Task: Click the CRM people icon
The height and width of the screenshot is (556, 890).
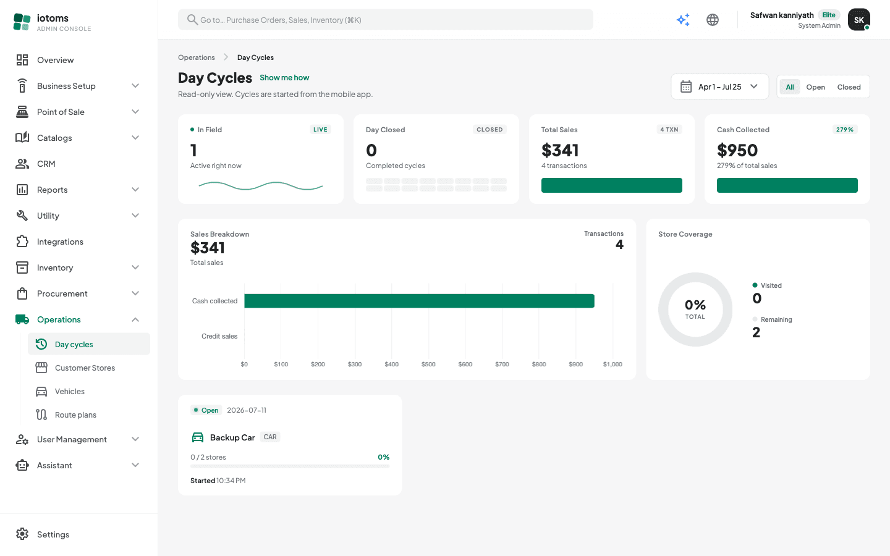Action: 22,164
